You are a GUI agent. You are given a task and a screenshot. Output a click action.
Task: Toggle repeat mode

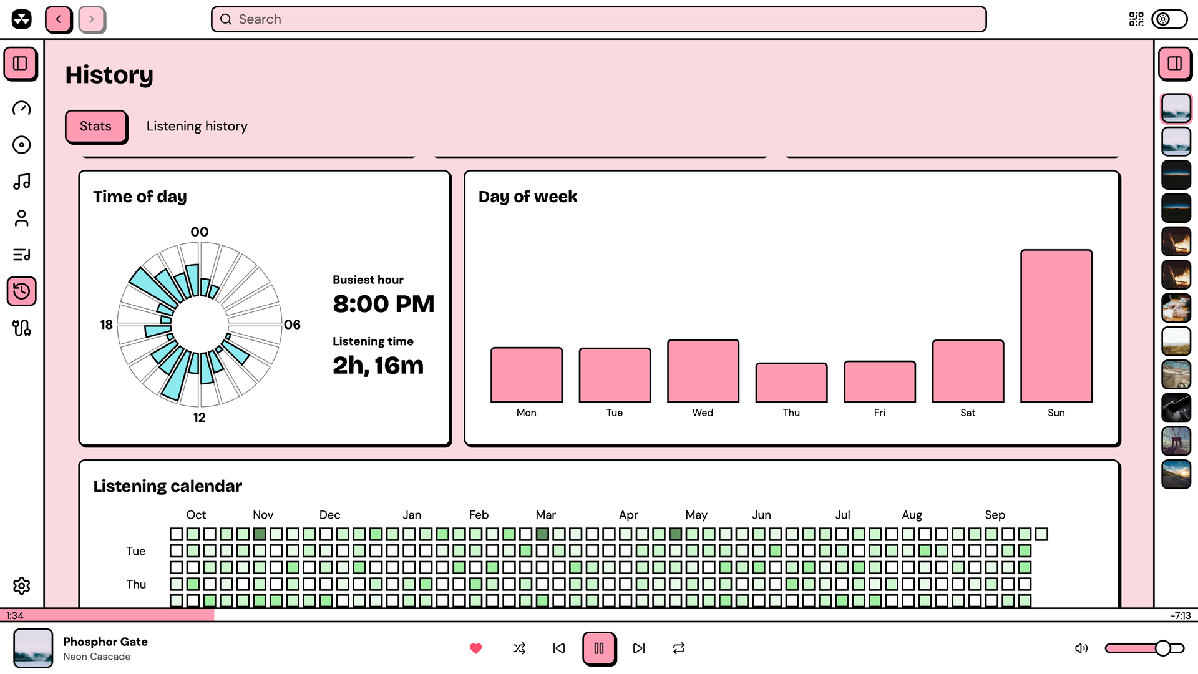tap(679, 648)
